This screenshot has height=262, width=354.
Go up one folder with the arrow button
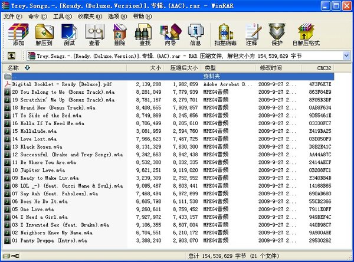pyautogui.click(x=12, y=55)
